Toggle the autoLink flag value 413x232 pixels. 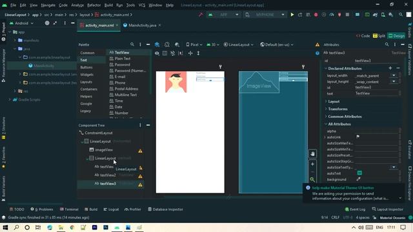click(x=358, y=137)
